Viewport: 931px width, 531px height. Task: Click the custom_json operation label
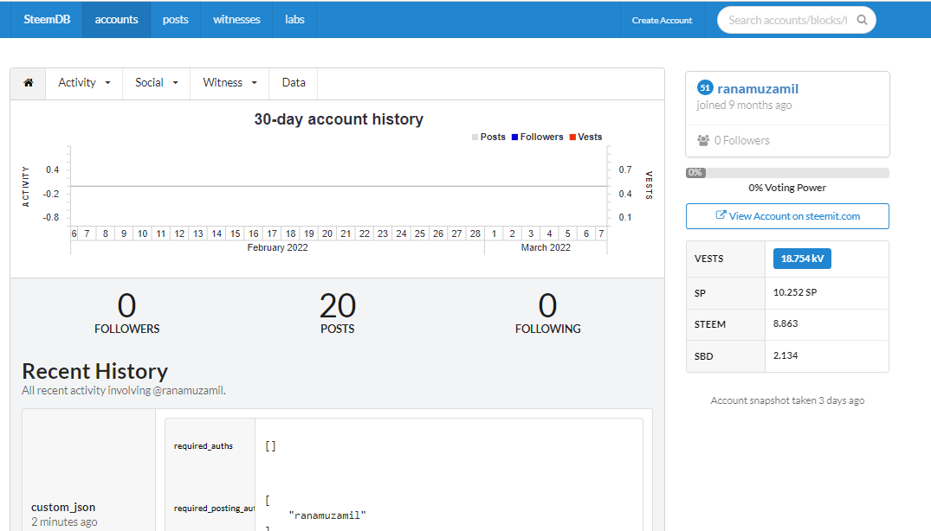[x=63, y=508]
